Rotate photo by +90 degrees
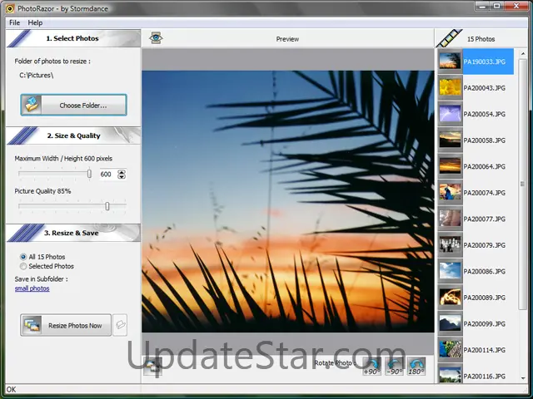This screenshot has width=533, height=399. pos(371,366)
